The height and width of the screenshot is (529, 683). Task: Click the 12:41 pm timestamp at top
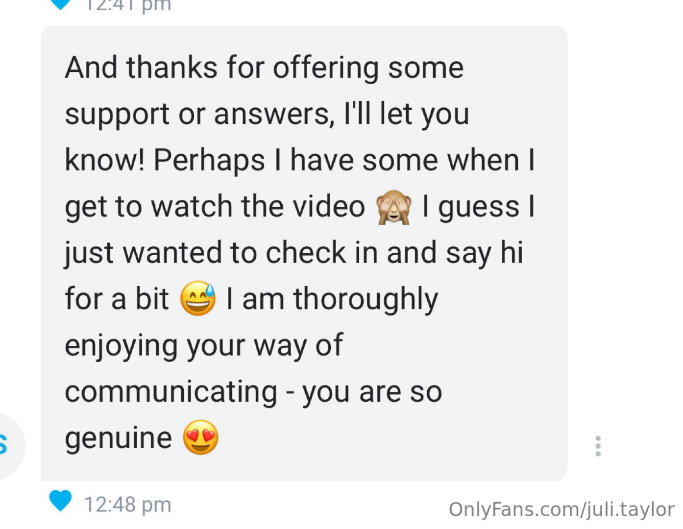pos(128,5)
